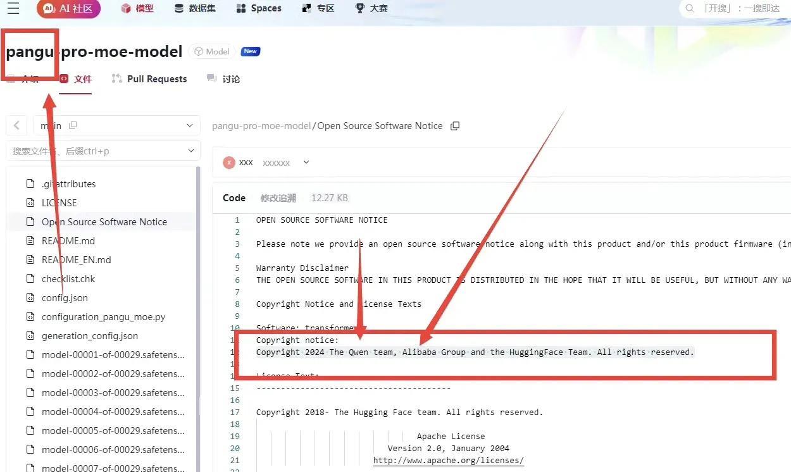Click file icon beside .gitattributes

pos(30,184)
